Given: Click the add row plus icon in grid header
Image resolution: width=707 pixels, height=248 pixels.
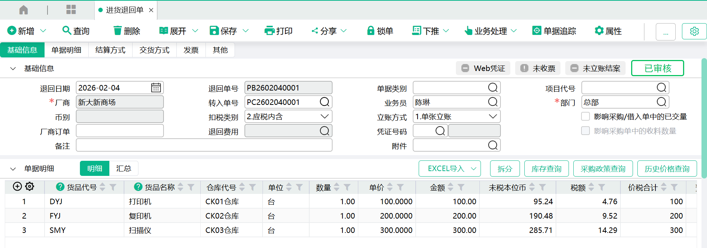Looking at the screenshot, I should pos(17,187).
